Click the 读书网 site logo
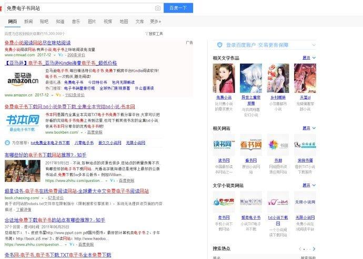Viewport: 363px width, 259px height. point(224,145)
